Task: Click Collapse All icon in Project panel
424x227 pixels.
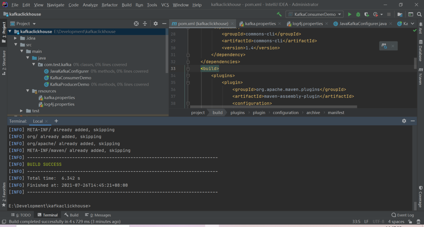Action: pyautogui.click(x=145, y=24)
